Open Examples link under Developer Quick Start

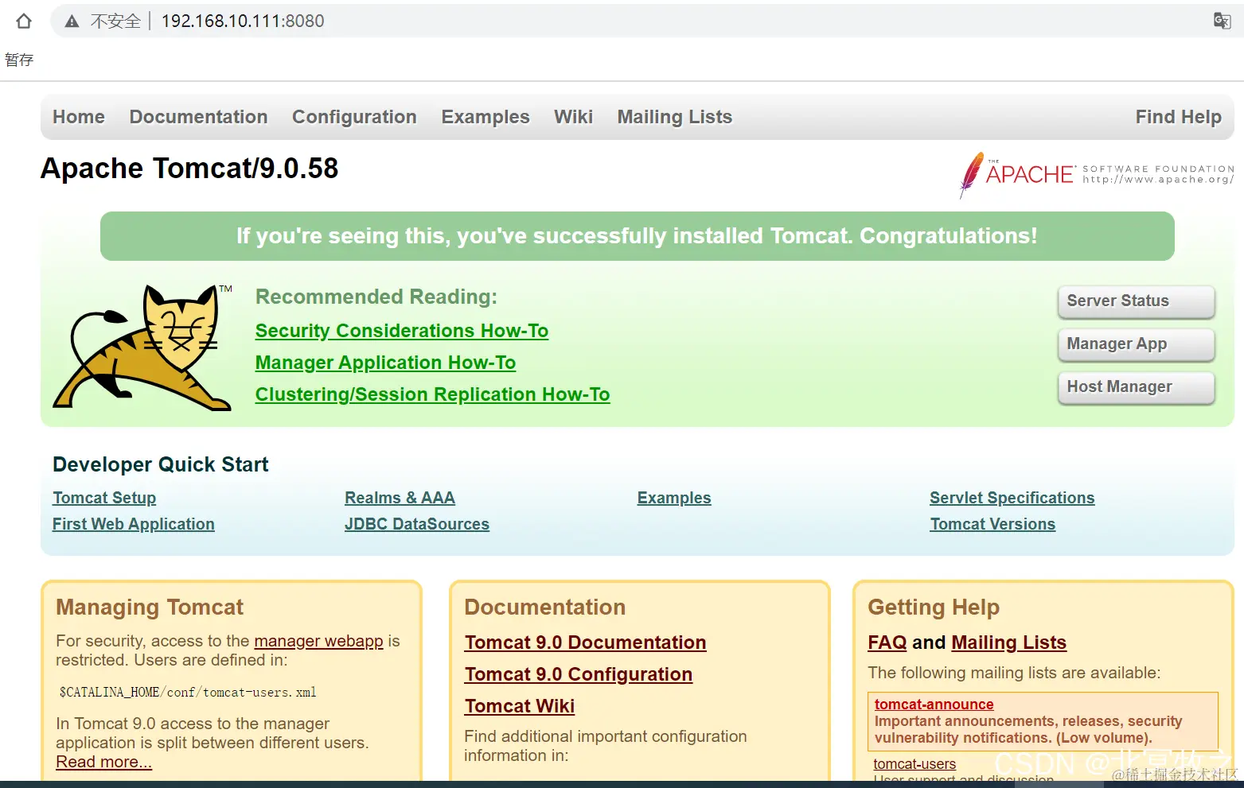tap(674, 498)
